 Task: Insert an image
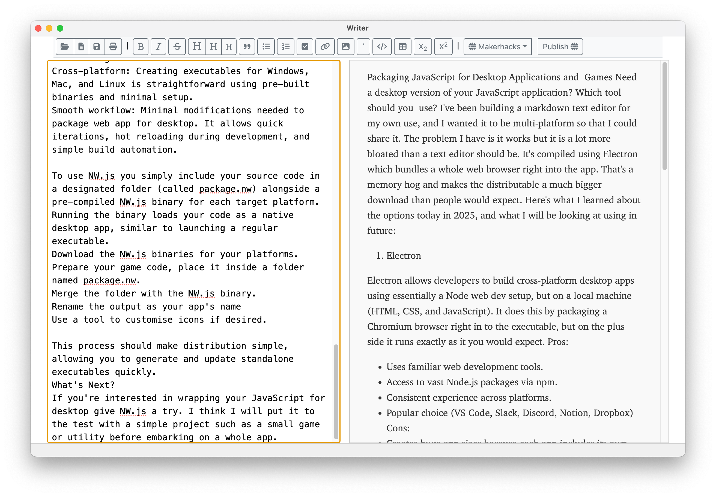click(345, 47)
